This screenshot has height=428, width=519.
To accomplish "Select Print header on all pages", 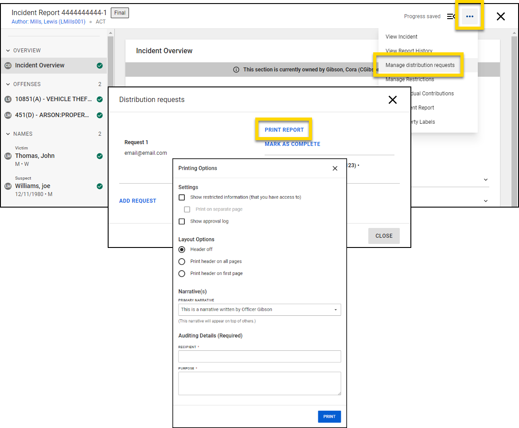I will point(182,261).
